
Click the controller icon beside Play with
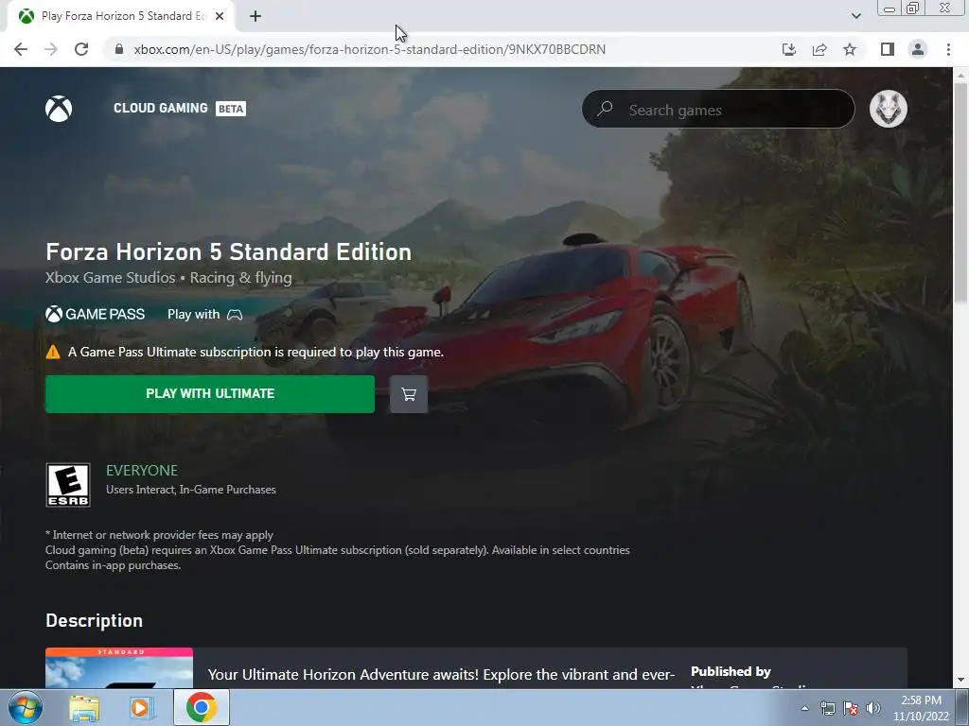tap(235, 315)
